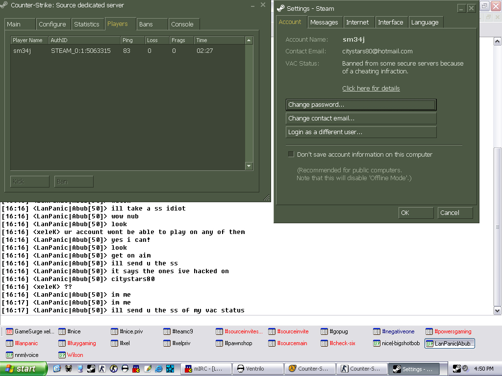
Task: Open the #sourcemain channel window
Action: click(x=288, y=343)
